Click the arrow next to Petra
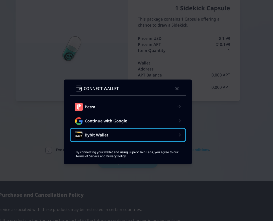273x221 pixels. tap(179, 107)
